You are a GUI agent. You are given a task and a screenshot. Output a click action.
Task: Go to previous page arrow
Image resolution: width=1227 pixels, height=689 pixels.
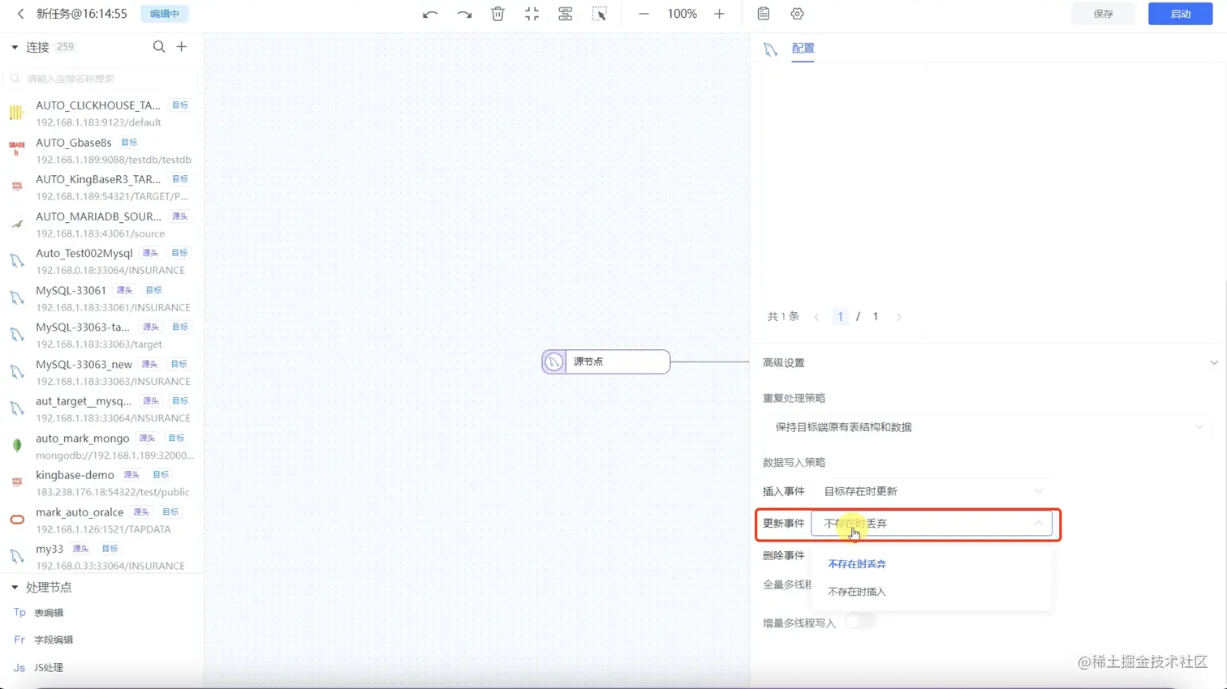click(817, 317)
